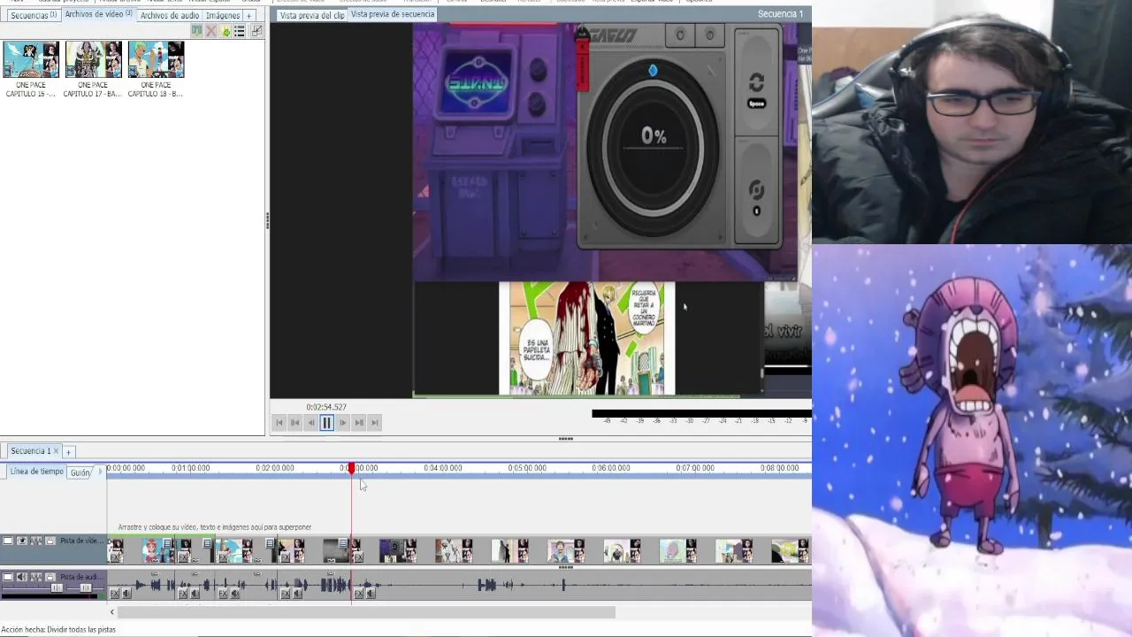Click the red X delete icon in bin toolbar

point(210,31)
